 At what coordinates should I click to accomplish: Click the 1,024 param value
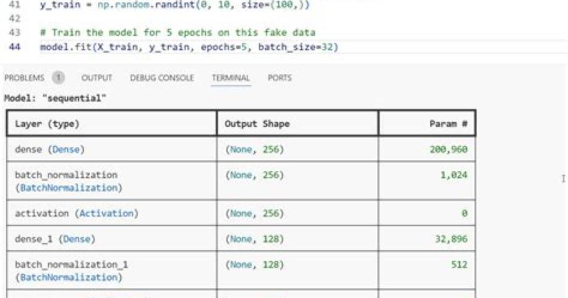(454, 175)
